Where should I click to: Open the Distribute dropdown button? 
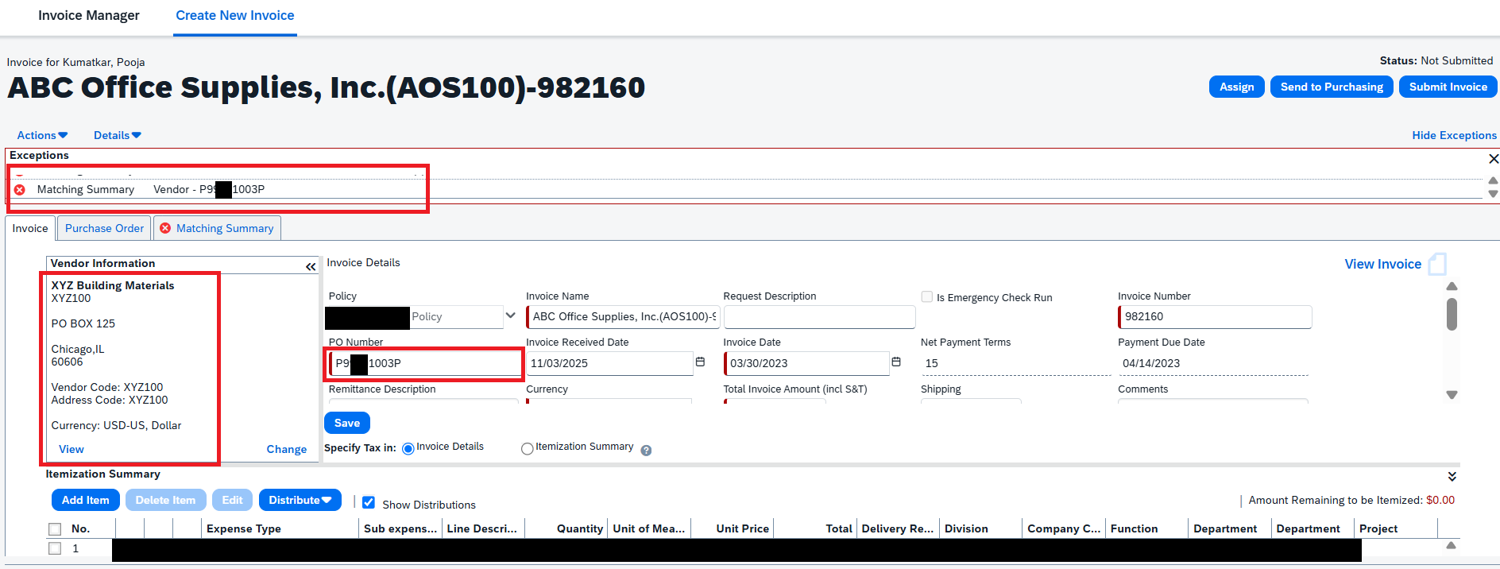[300, 500]
